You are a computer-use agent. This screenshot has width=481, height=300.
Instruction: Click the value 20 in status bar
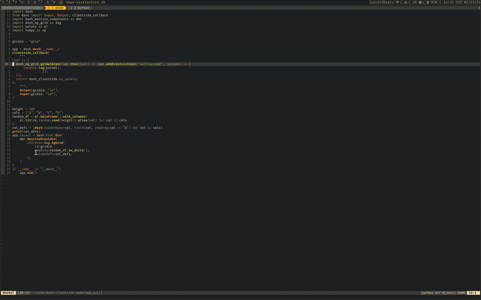pos(415,2)
